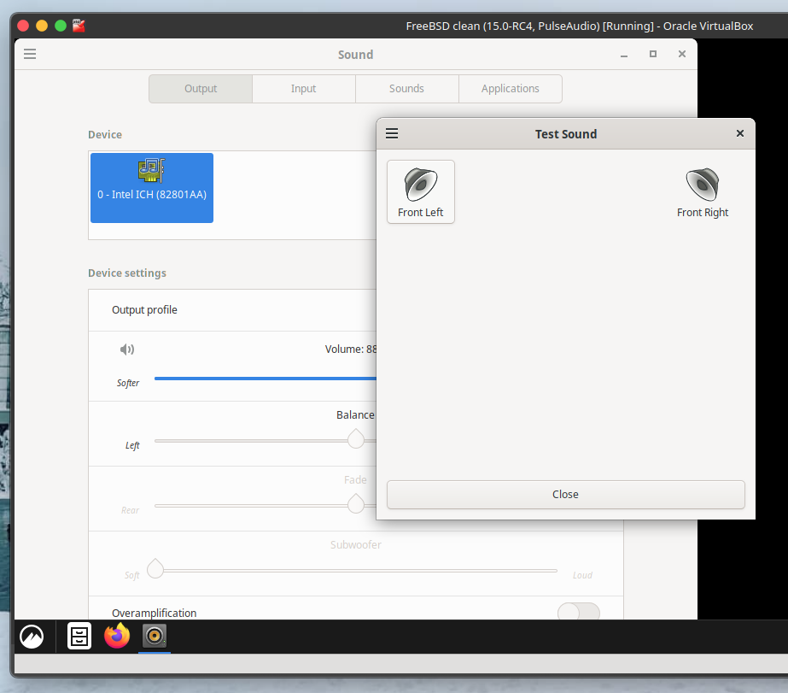Open the Applications tab
788x693 pixels.
point(510,89)
